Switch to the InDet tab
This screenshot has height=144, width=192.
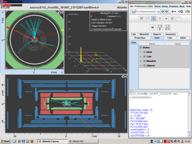[x=183, y=38]
